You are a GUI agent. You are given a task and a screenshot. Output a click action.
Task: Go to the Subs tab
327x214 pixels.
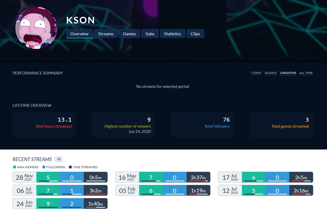coord(150,34)
